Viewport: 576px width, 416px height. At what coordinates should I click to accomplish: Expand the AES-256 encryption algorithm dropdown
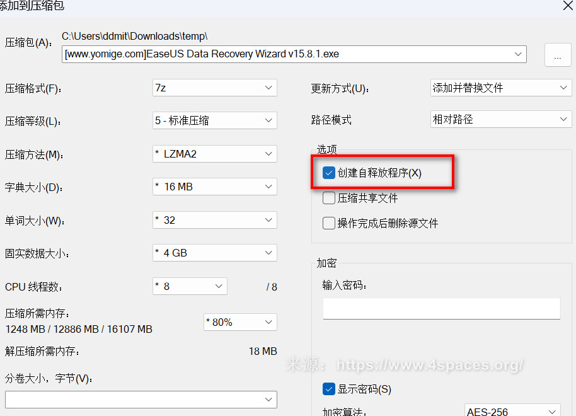[x=512, y=411]
